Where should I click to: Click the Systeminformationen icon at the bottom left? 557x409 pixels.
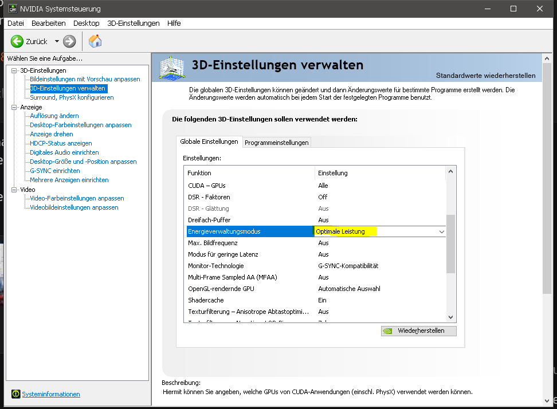[x=15, y=394]
